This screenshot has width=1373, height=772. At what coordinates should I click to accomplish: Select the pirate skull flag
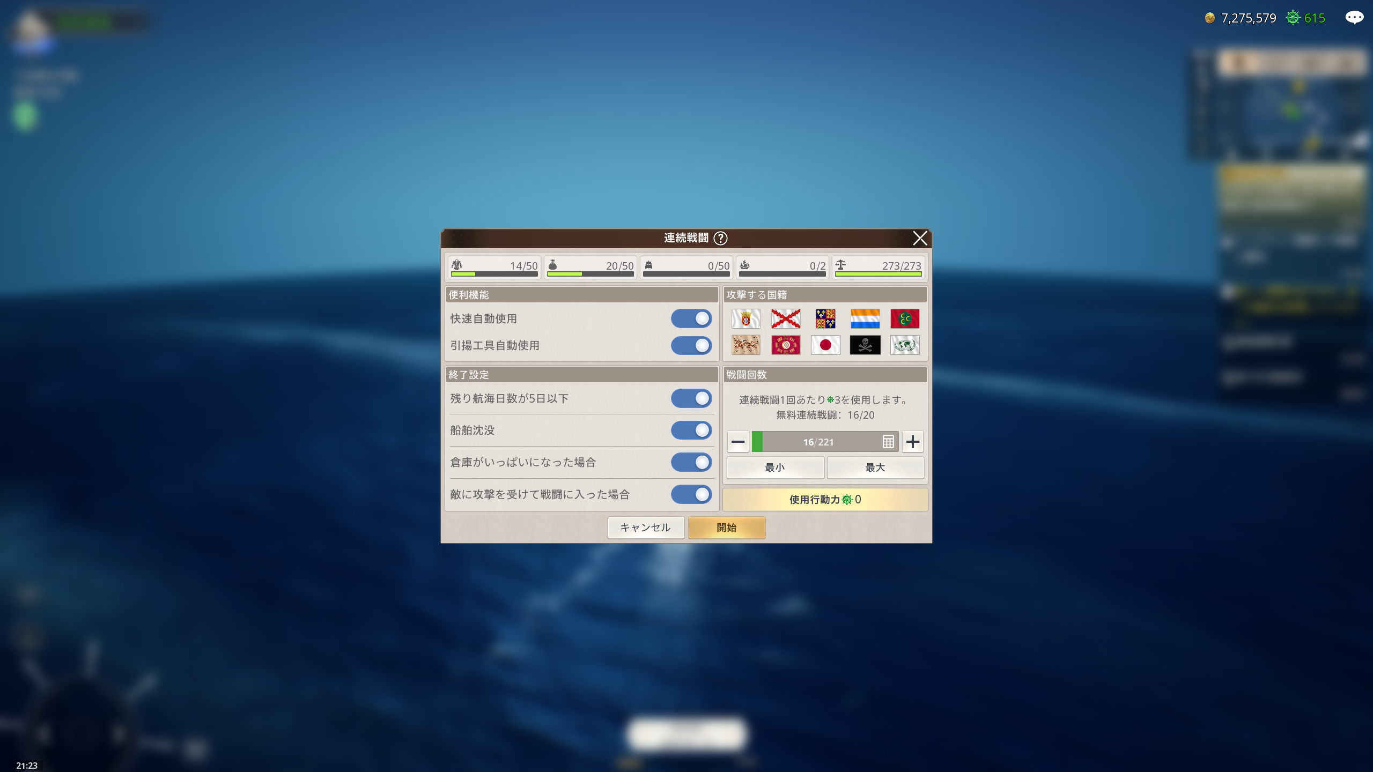click(x=865, y=345)
